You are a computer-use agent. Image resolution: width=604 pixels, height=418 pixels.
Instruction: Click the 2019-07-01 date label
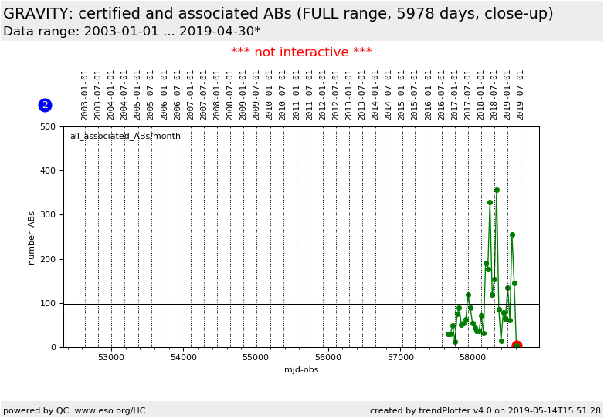click(521, 94)
